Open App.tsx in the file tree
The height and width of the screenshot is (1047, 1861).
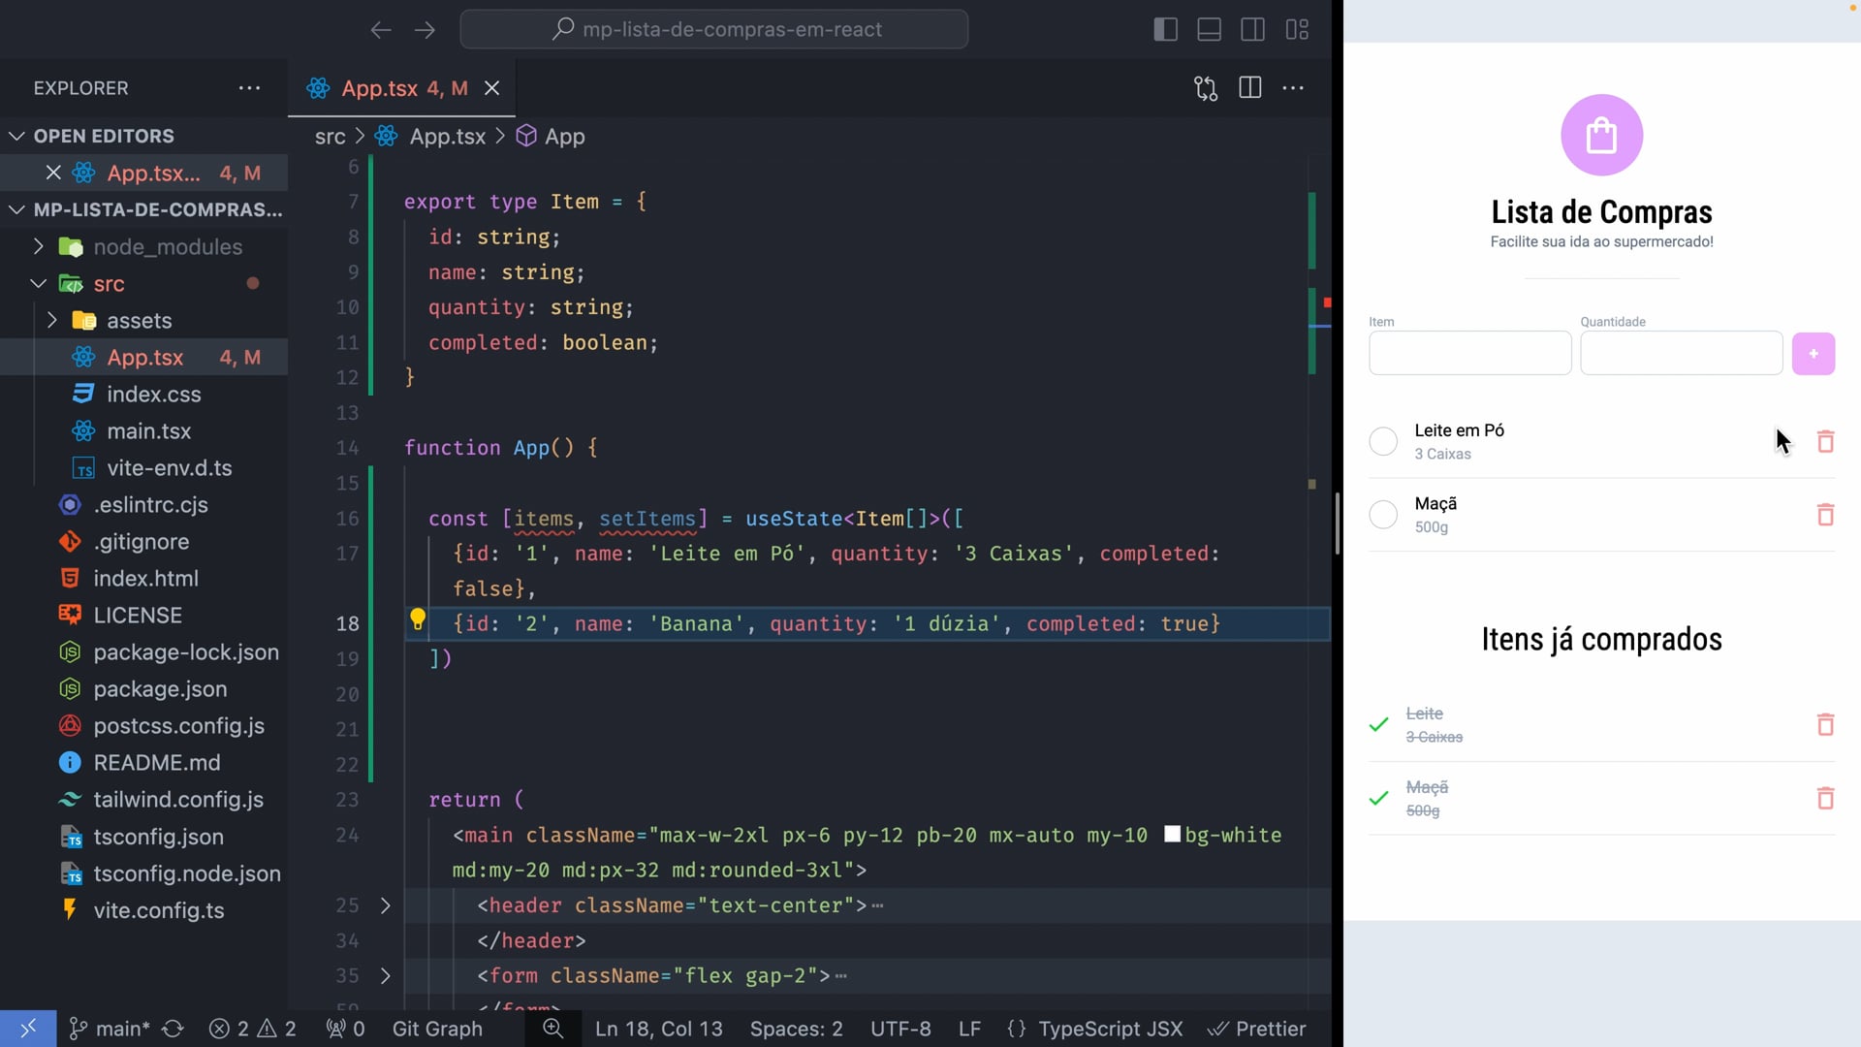(143, 357)
